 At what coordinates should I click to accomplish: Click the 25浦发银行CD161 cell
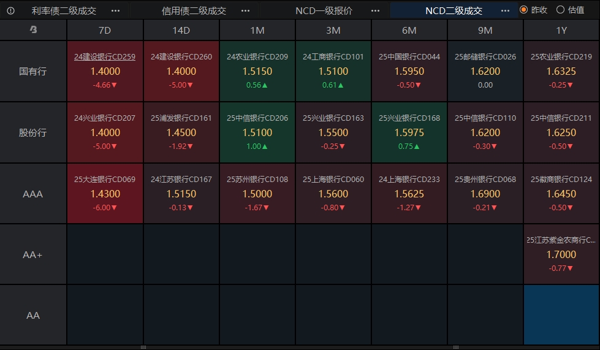pos(181,132)
